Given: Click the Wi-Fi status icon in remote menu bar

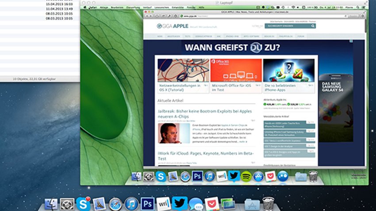Looking at the screenshot, I should (x=293, y=8).
